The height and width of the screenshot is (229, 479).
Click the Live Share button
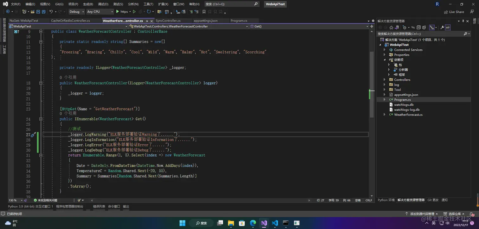(x=454, y=12)
